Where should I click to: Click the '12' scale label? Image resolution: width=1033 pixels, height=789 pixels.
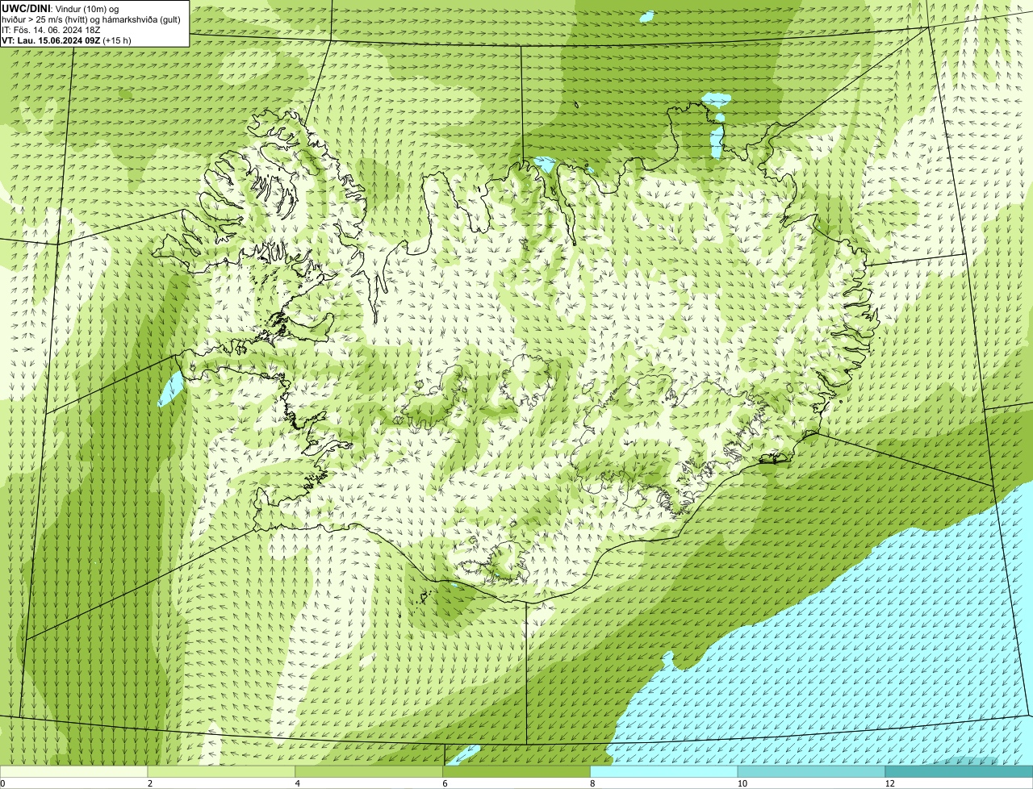(889, 783)
